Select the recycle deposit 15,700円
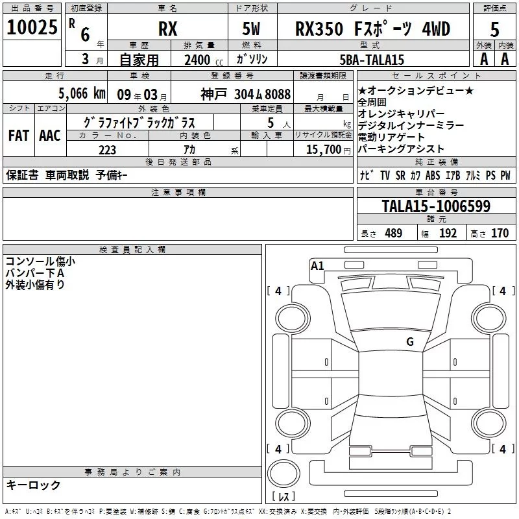This screenshot has height=519, width=519. (x=328, y=150)
